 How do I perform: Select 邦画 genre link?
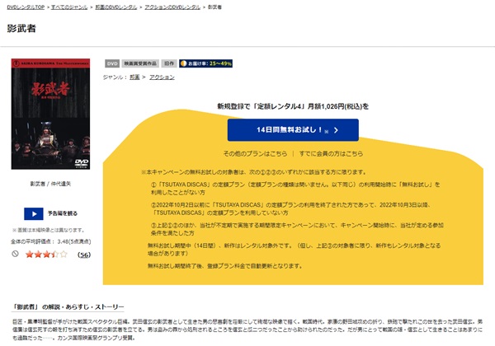(x=134, y=77)
